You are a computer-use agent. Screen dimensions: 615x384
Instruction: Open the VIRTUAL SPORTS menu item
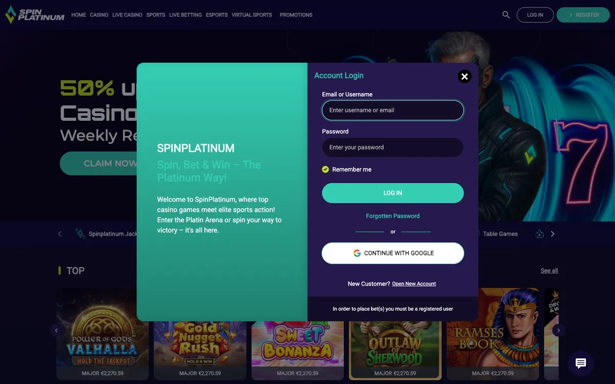252,15
